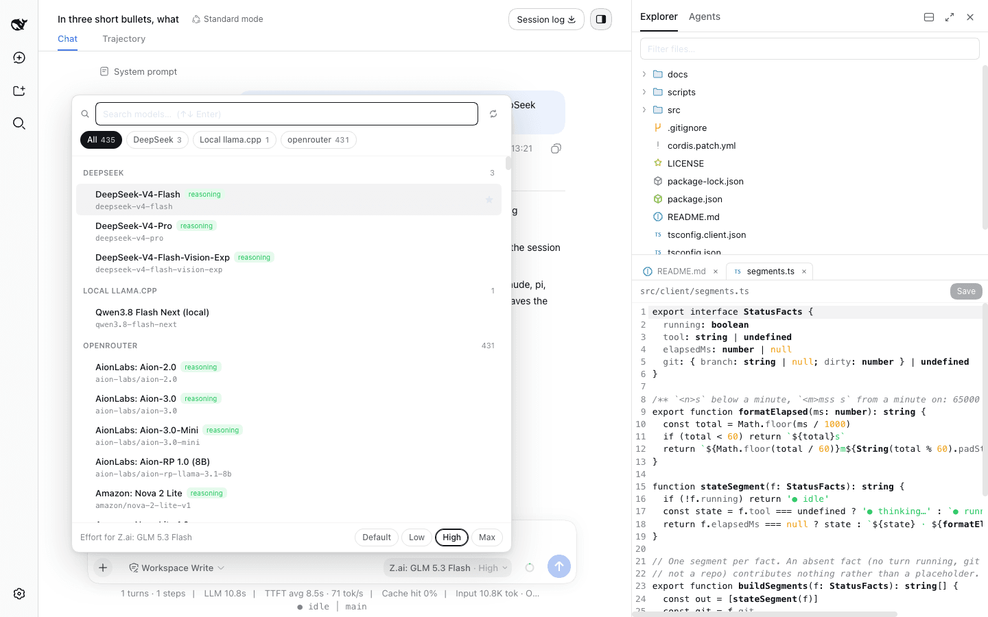
Task: Copy the message using the copy icon
Action: tap(556, 148)
